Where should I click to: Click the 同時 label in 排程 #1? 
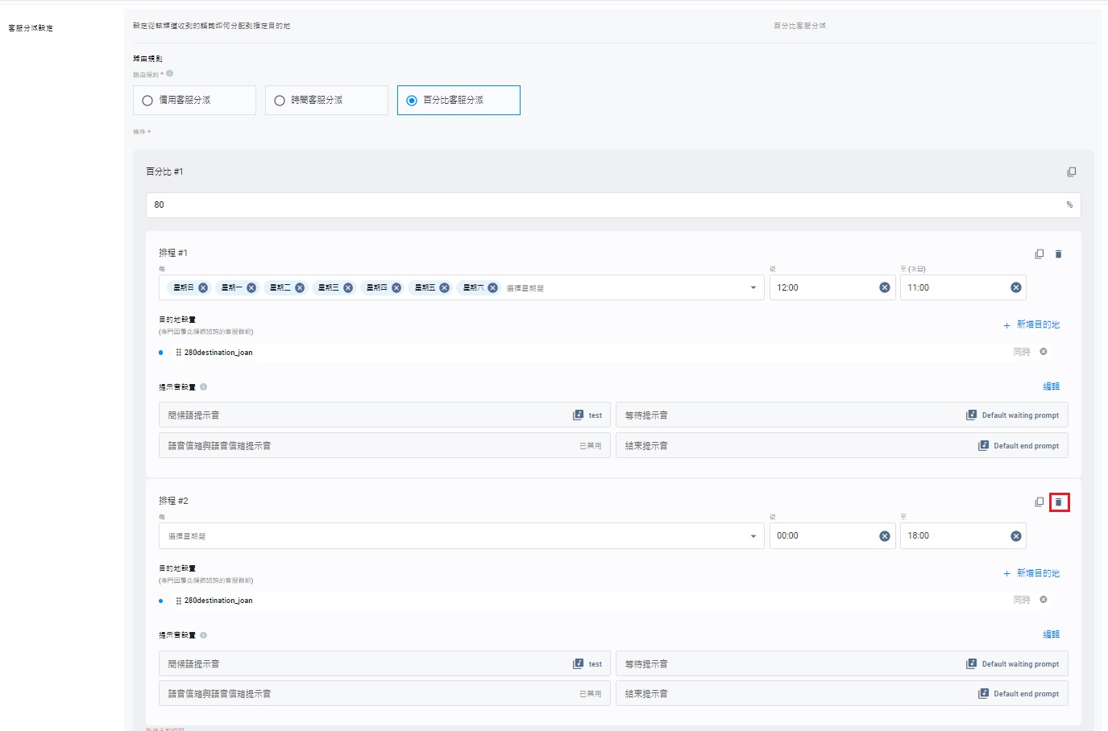1022,352
